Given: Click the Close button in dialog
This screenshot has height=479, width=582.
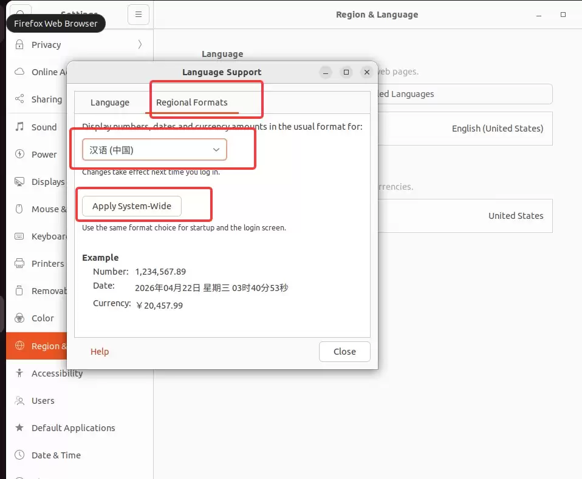Looking at the screenshot, I should pyautogui.click(x=344, y=352).
